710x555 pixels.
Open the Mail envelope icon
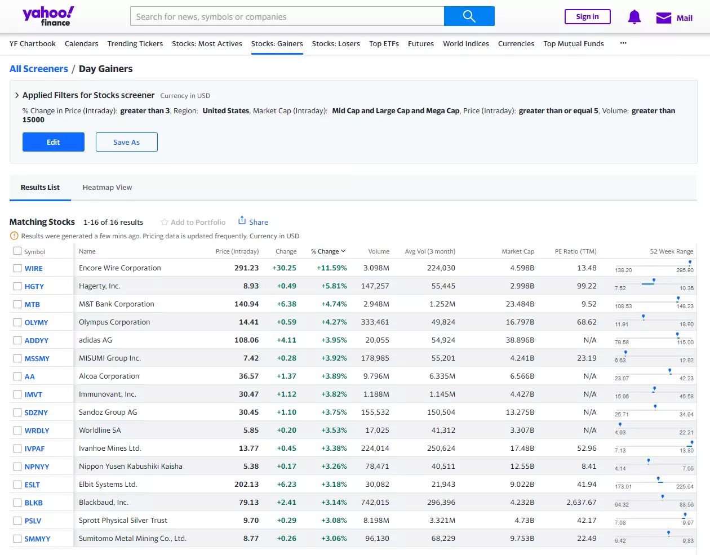tap(664, 18)
